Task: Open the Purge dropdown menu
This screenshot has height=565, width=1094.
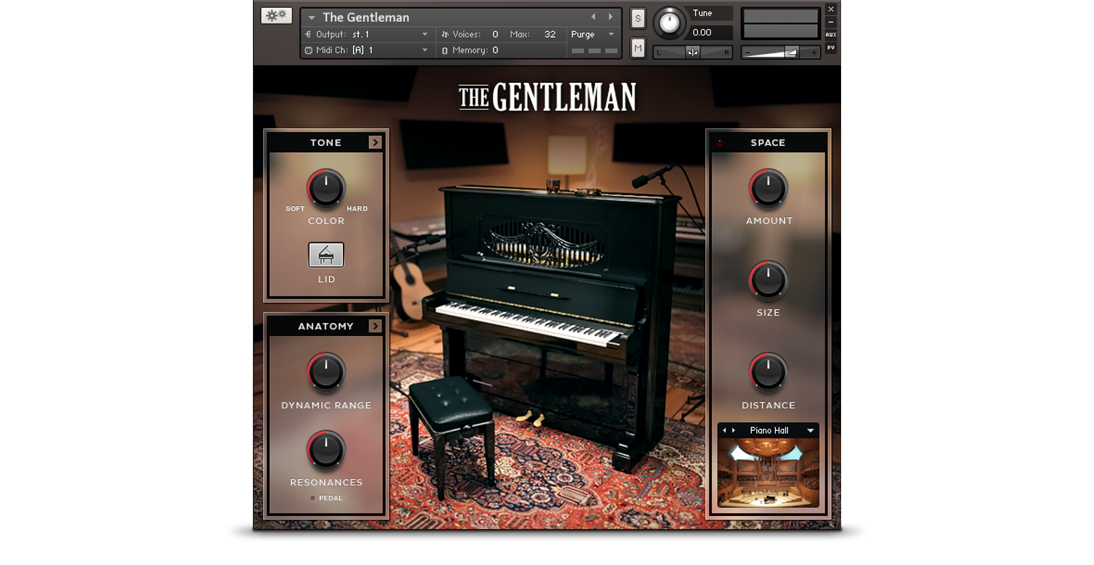Action: [x=593, y=35]
